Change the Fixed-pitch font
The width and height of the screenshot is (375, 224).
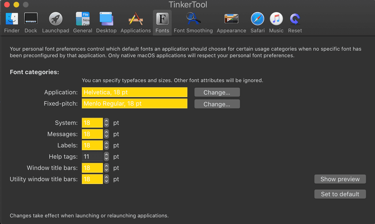pos(217,104)
